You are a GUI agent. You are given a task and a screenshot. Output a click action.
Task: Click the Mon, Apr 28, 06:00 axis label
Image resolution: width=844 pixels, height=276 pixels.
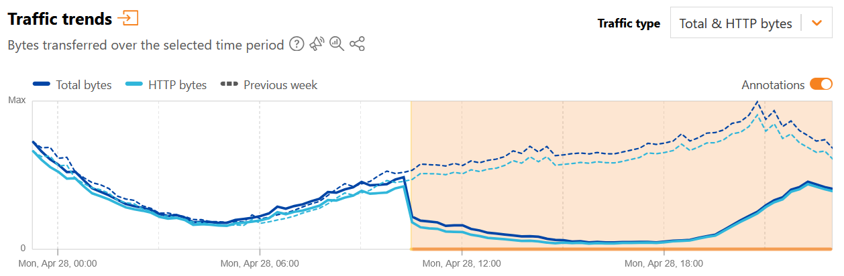pyautogui.click(x=260, y=263)
